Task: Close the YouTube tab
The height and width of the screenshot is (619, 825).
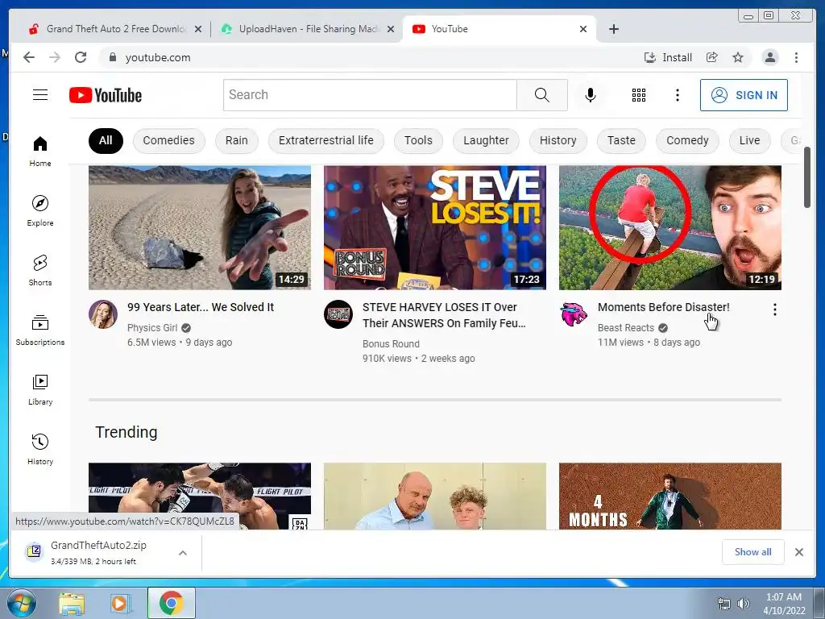Action: click(x=583, y=29)
